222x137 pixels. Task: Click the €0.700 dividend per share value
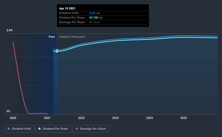coord(94,18)
